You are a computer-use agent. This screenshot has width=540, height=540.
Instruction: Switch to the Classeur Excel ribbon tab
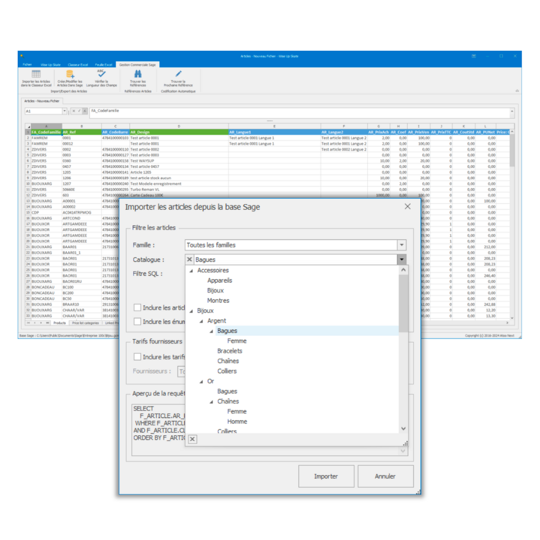coord(78,64)
